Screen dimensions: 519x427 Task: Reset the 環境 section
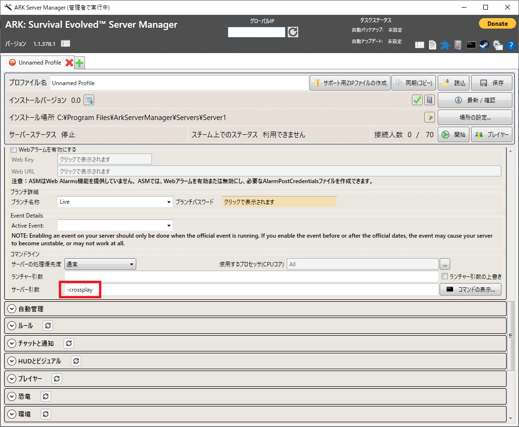(46, 414)
